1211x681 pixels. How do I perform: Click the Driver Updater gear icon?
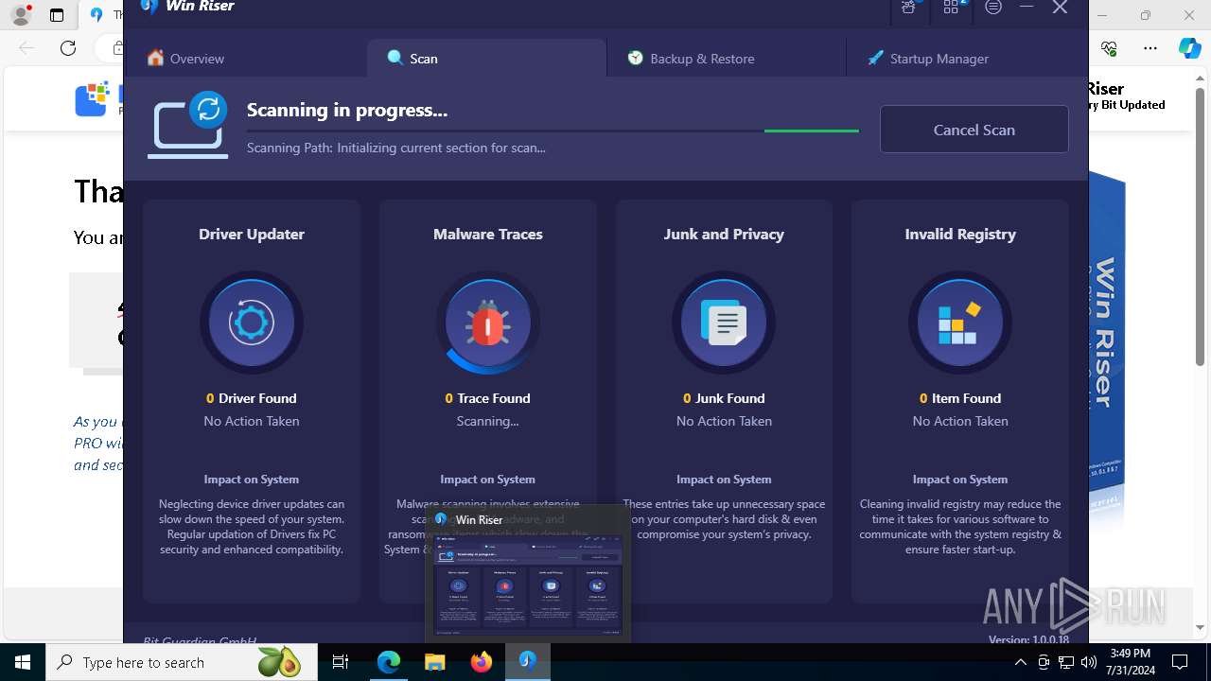(252, 323)
